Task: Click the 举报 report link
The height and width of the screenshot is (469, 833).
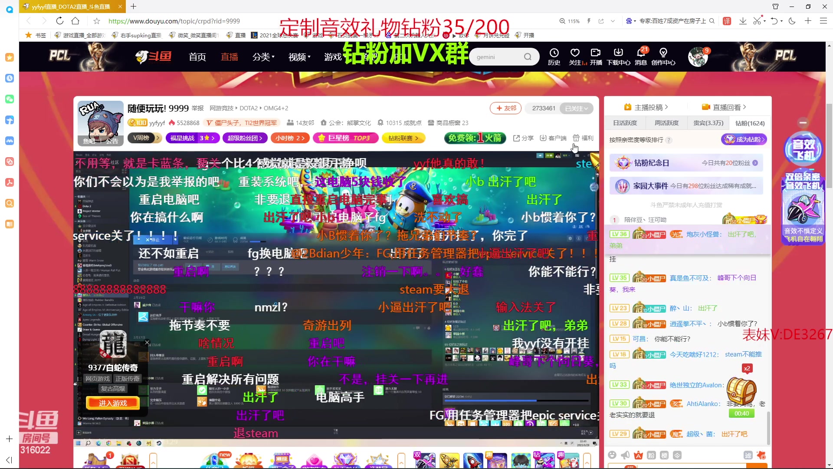Action: click(198, 108)
